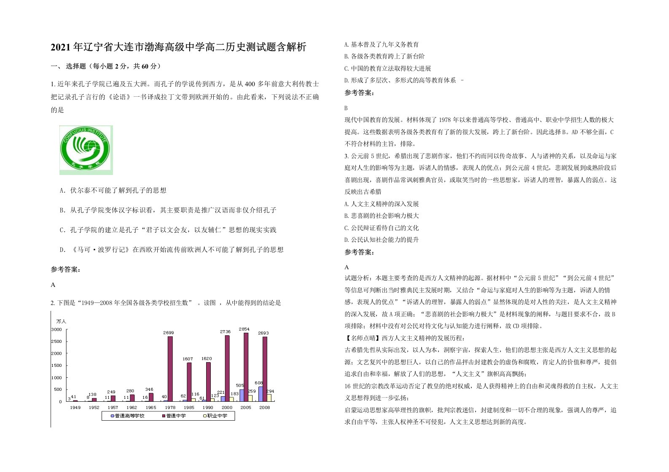Image resolution: width=669 pixels, height=472 pixels.
Task: Click legend swatch for '普通高等学校'
Action: 112,416
